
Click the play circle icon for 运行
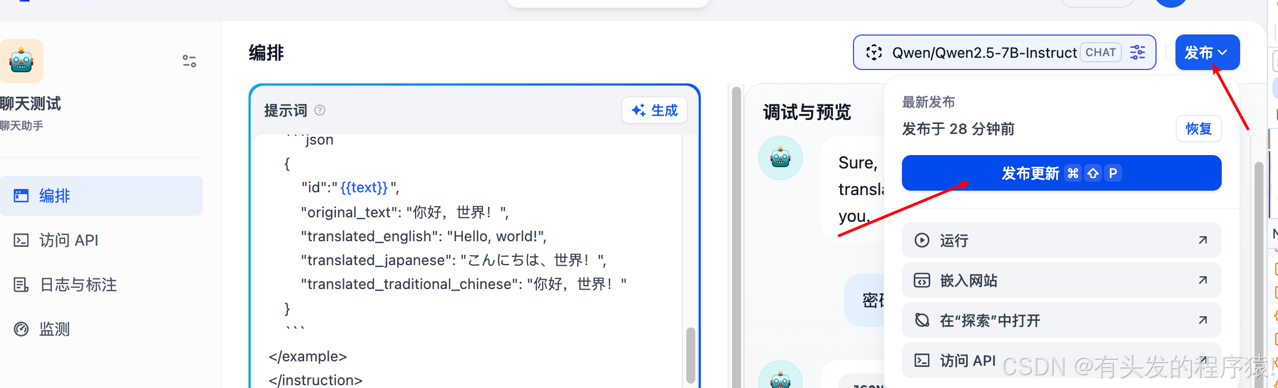(x=922, y=240)
